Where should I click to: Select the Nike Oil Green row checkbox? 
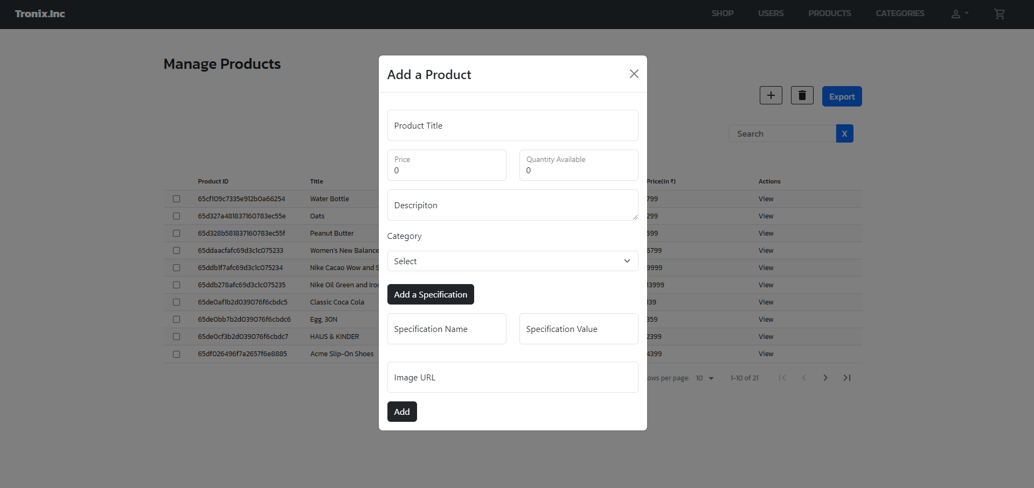(176, 285)
